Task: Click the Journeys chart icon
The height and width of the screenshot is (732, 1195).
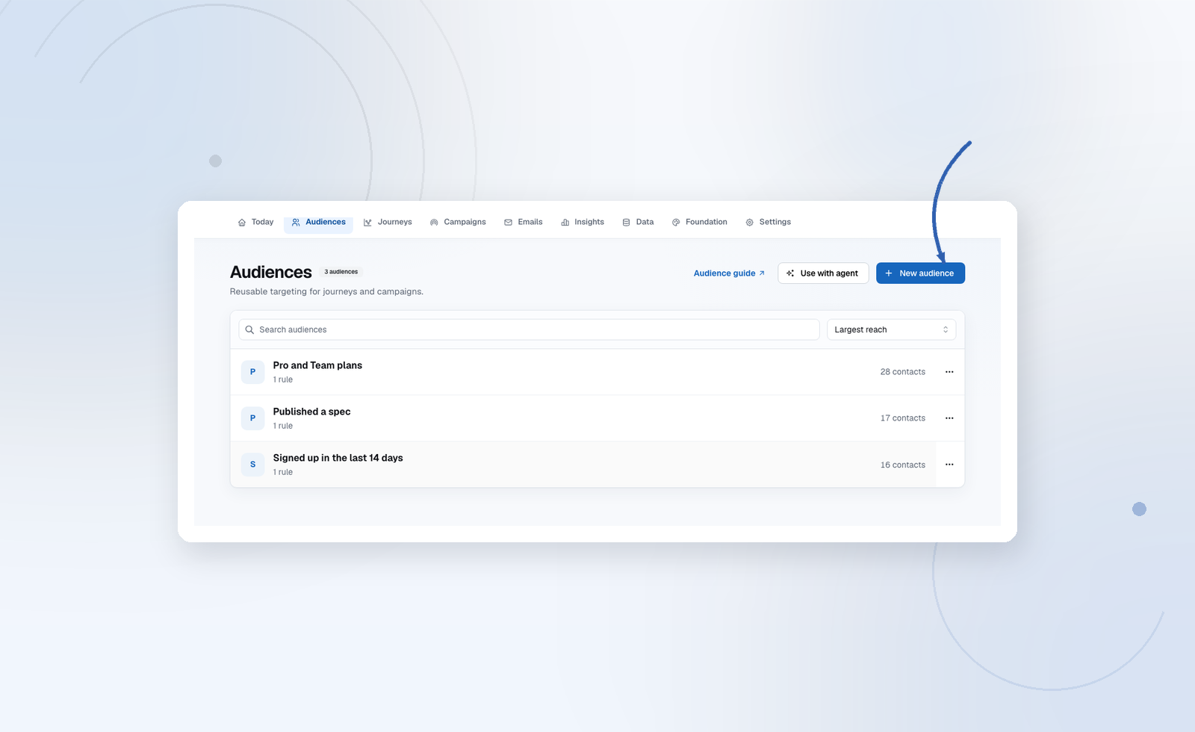Action: 367,223
